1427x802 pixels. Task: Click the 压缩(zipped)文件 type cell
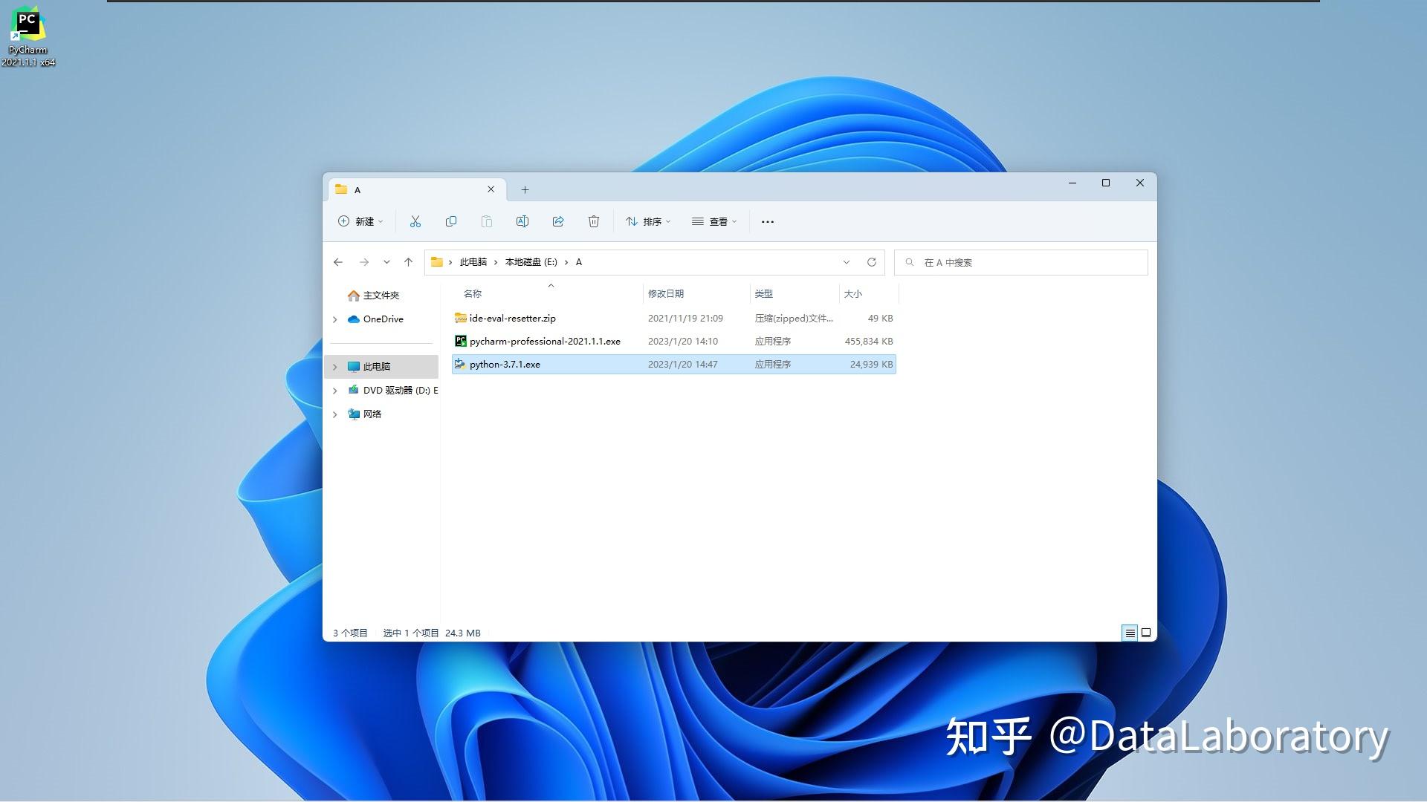[x=794, y=318]
